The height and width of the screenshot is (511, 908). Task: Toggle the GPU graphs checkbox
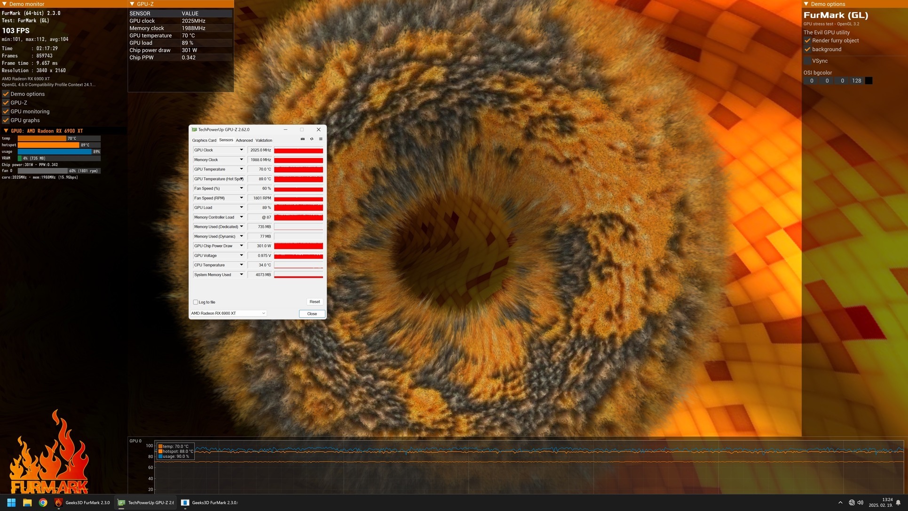(6, 120)
